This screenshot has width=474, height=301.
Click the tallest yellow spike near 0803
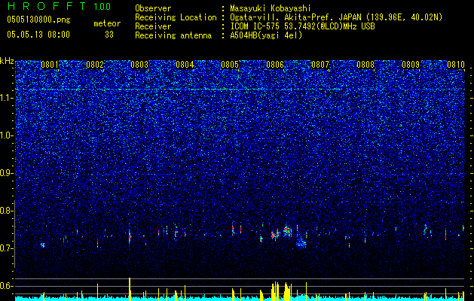130,289
